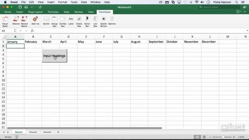Click the zoom in plus button

click(x=234, y=137)
